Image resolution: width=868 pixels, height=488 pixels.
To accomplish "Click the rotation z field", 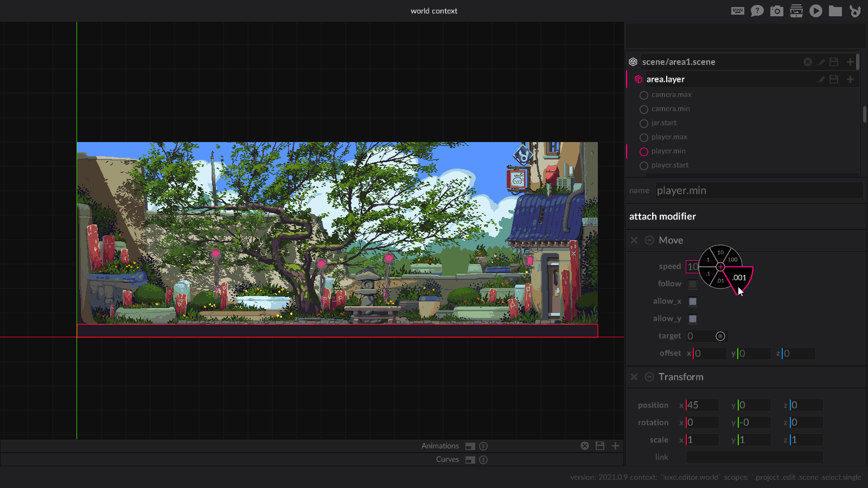I will [806, 422].
